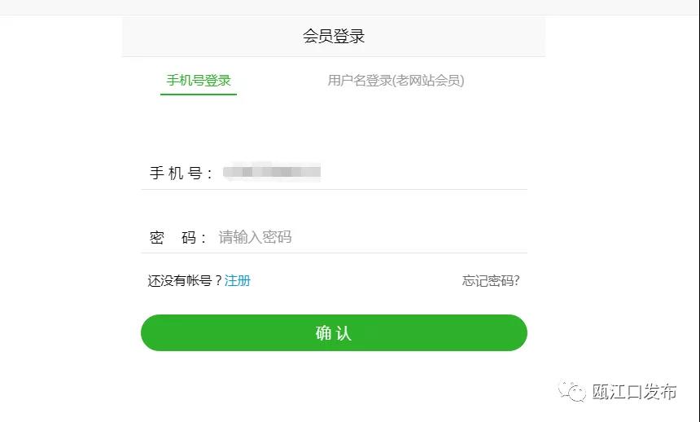700x422 pixels.
Task: Select the 手机号 field label
Action: (181, 173)
